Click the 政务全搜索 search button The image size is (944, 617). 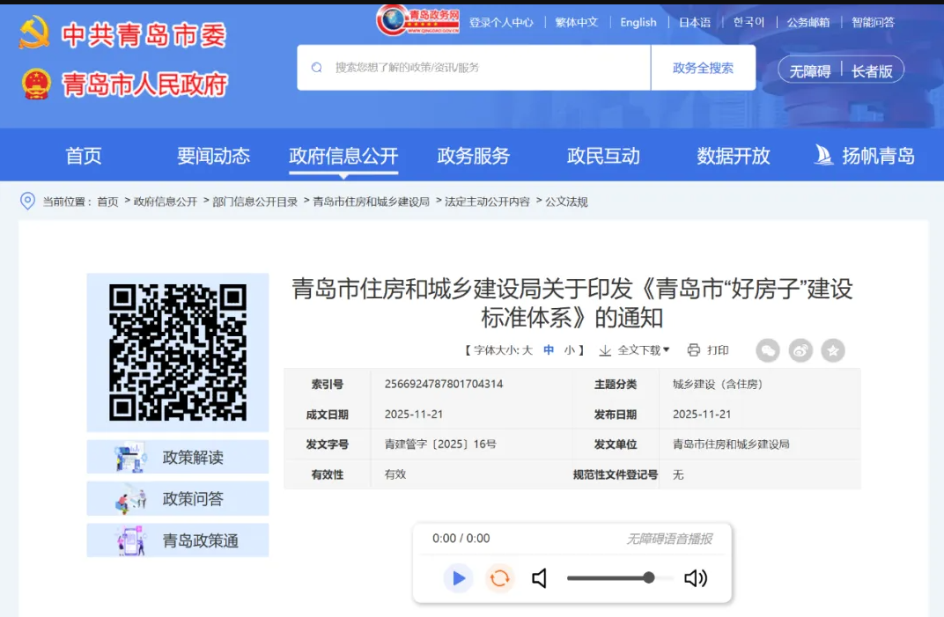pos(703,67)
